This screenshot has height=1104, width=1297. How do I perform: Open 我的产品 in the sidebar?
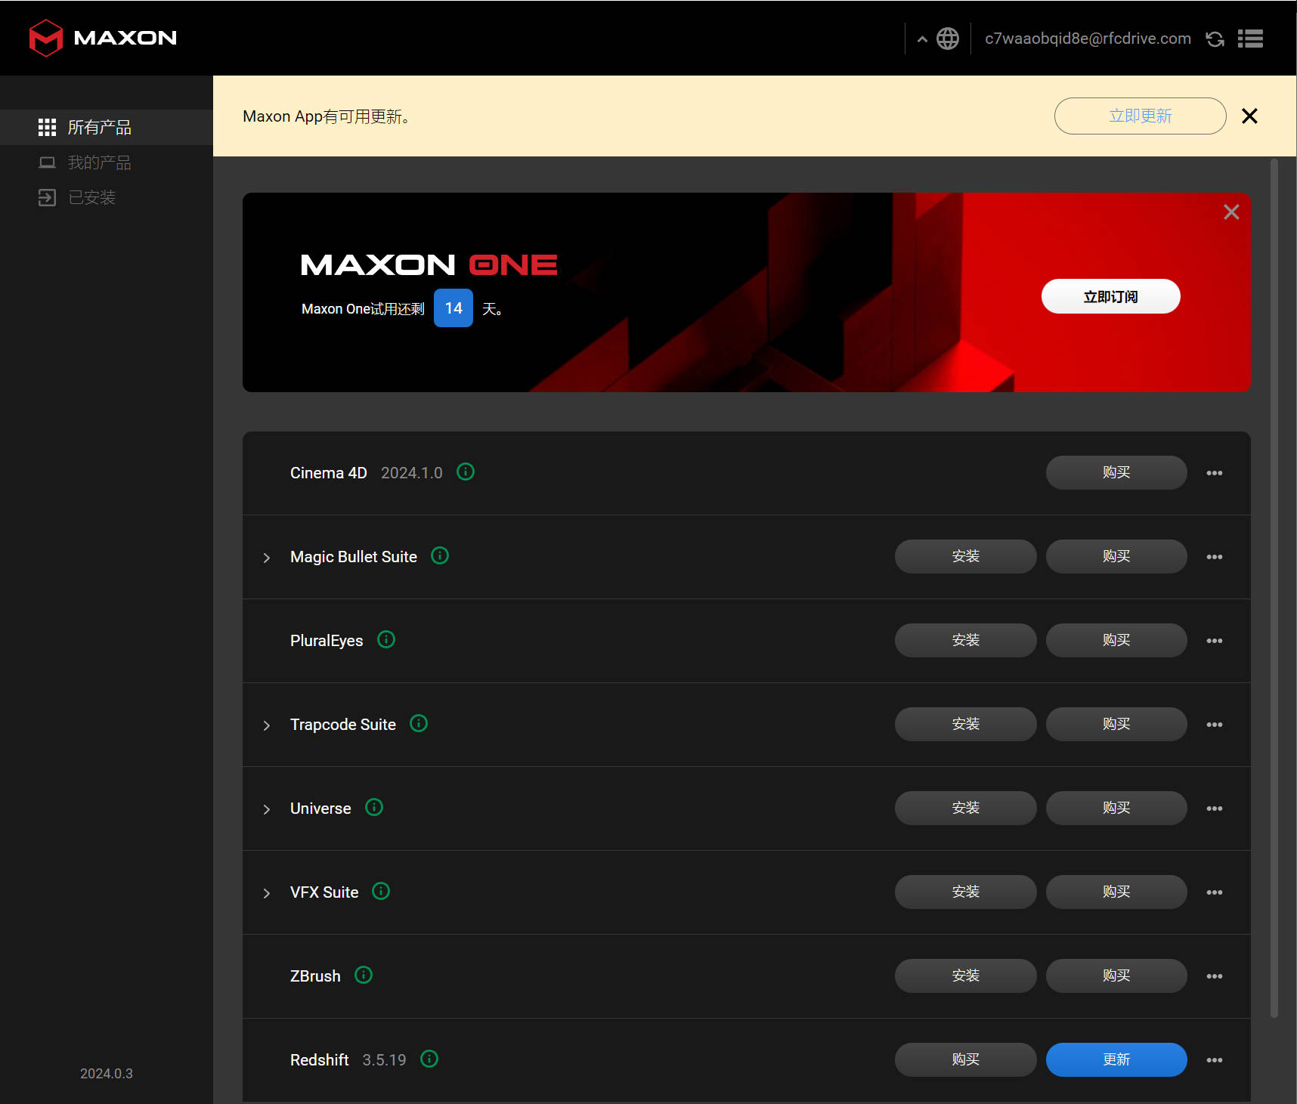[x=99, y=162]
